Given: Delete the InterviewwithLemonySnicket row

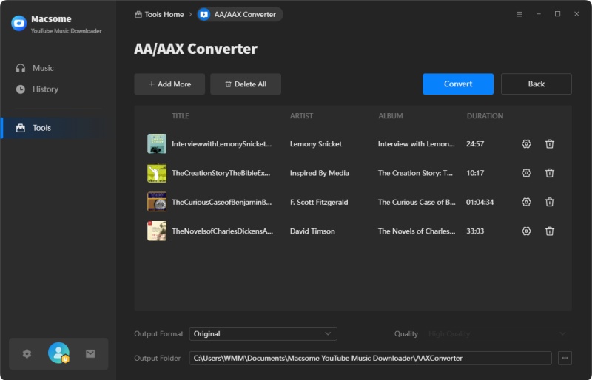Looking at the screenshot, I should coord(549,143).
